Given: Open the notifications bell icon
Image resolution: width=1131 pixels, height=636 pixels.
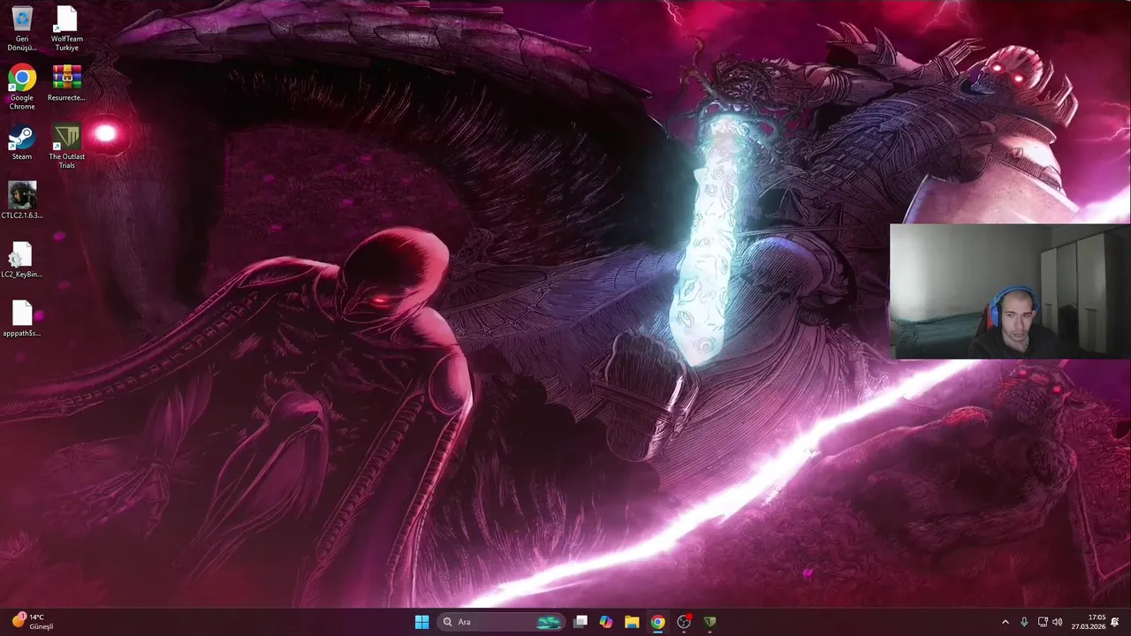Looking at the screenshot, I should pyautogui.click(x=1115, y=622).
